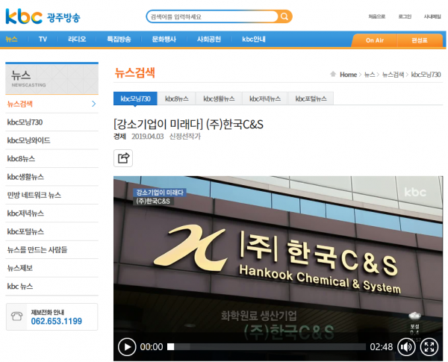448x362 pixels.
Task: Click the 편성표 schedule button
Action: click(x=420, y=40)
